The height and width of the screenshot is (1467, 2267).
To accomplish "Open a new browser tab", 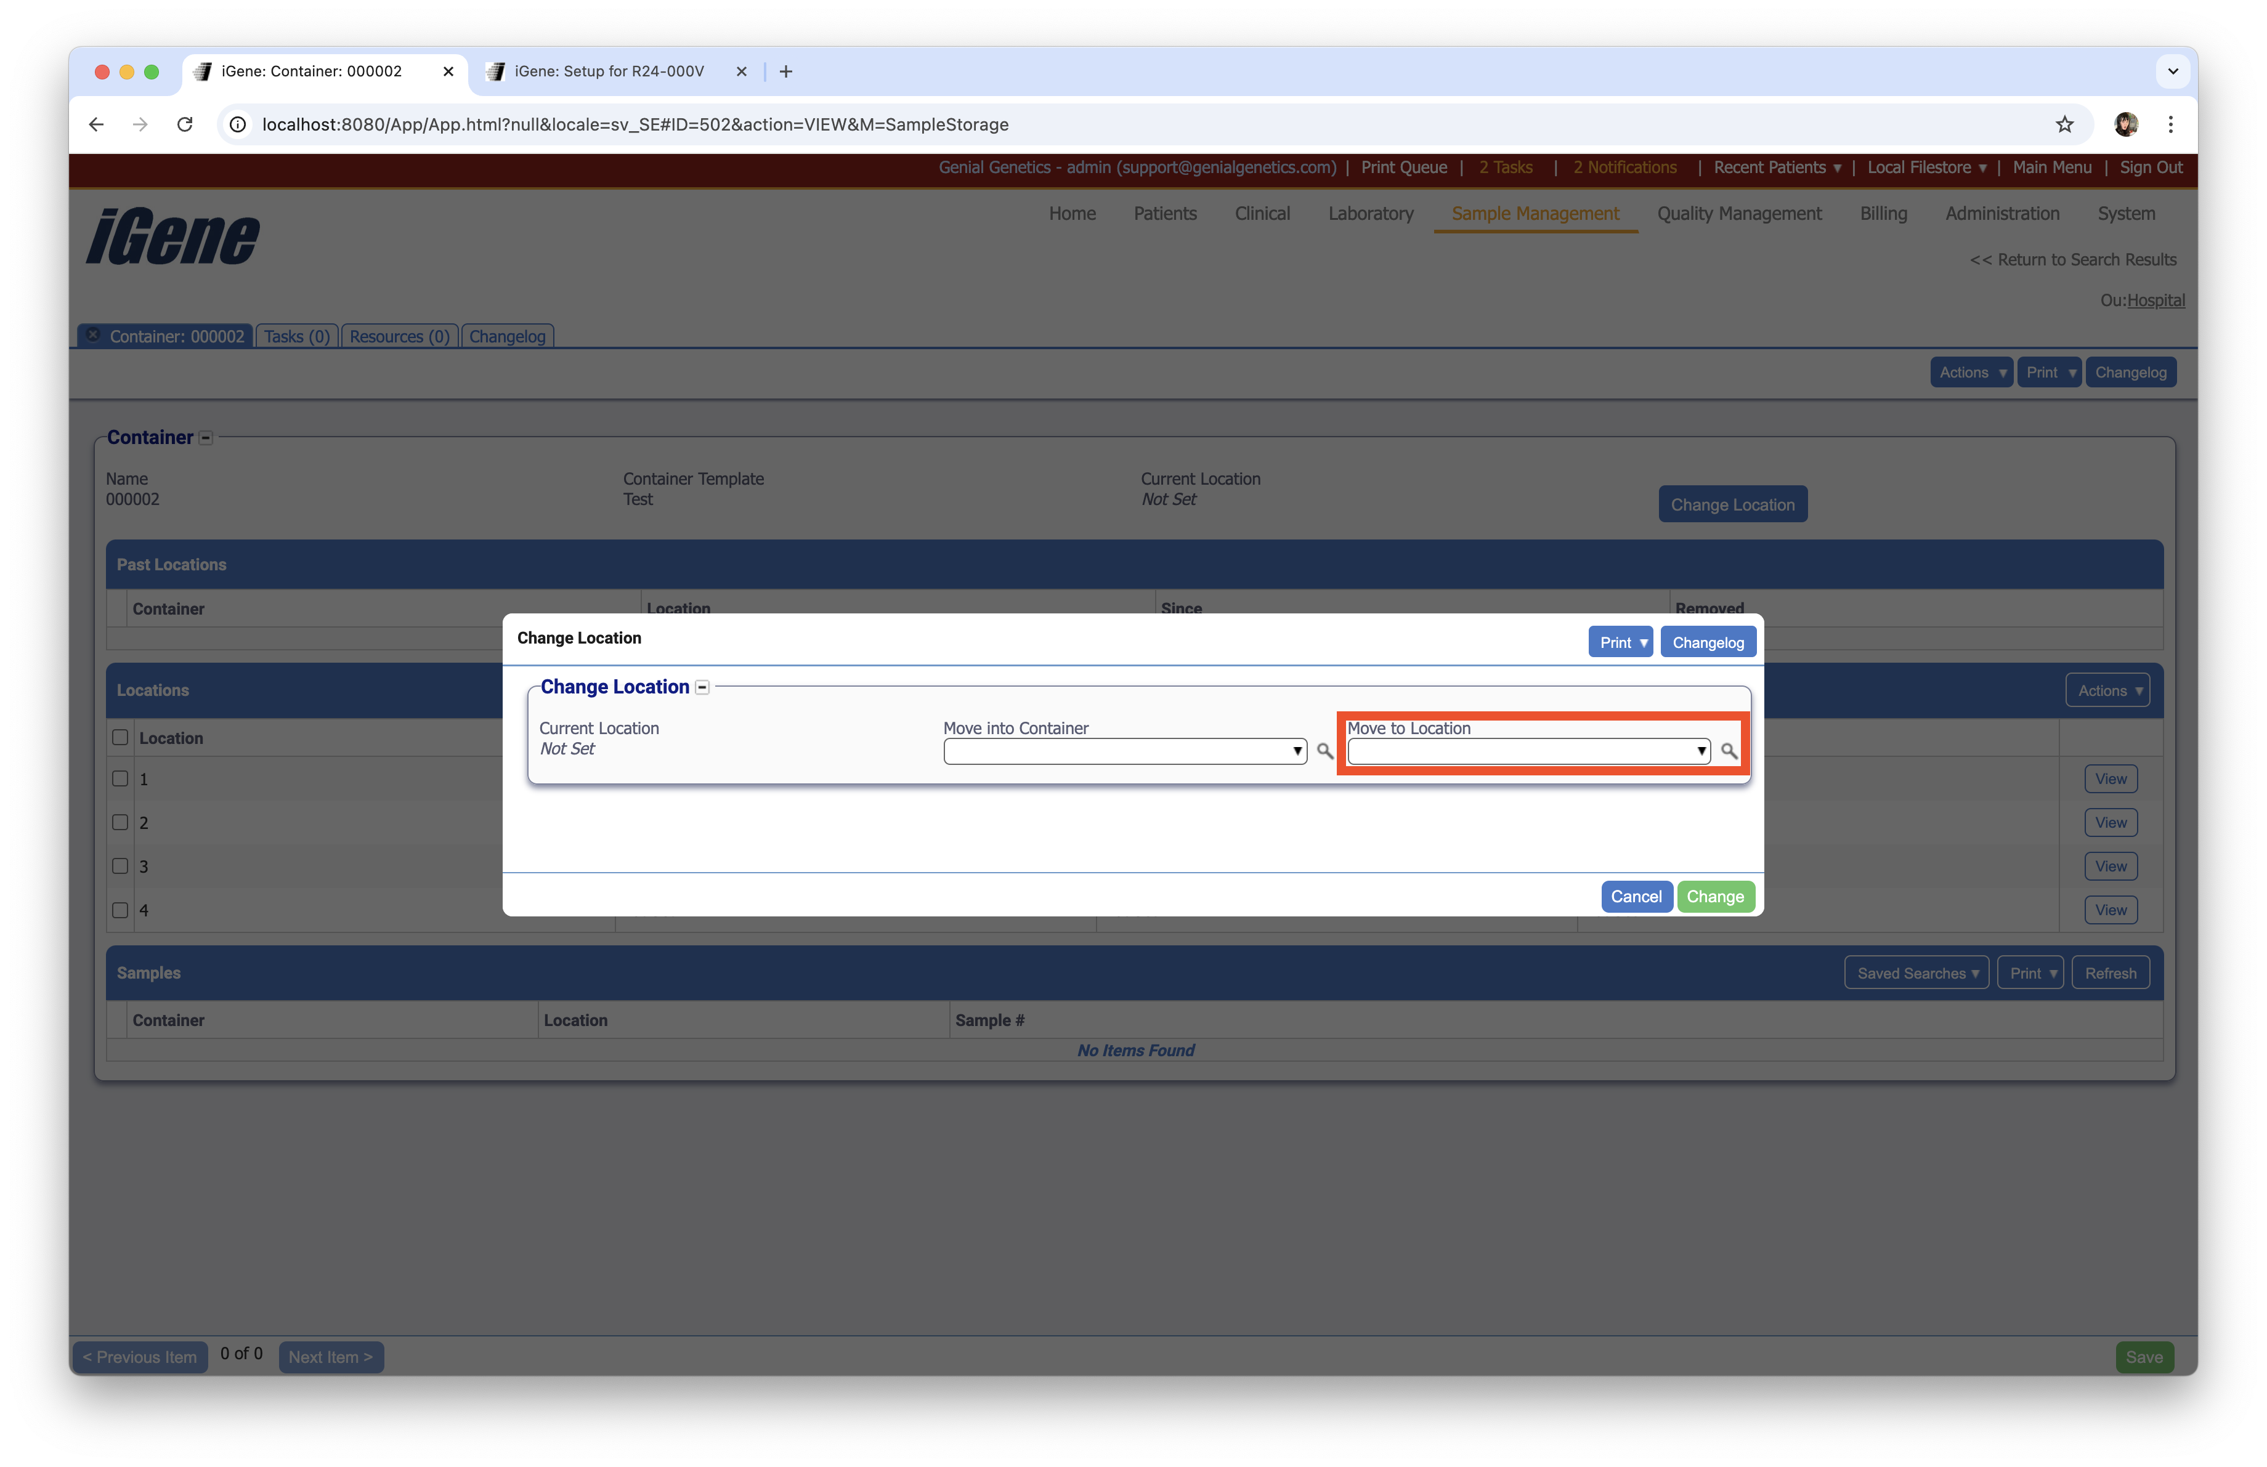I will tap(786, 71).
